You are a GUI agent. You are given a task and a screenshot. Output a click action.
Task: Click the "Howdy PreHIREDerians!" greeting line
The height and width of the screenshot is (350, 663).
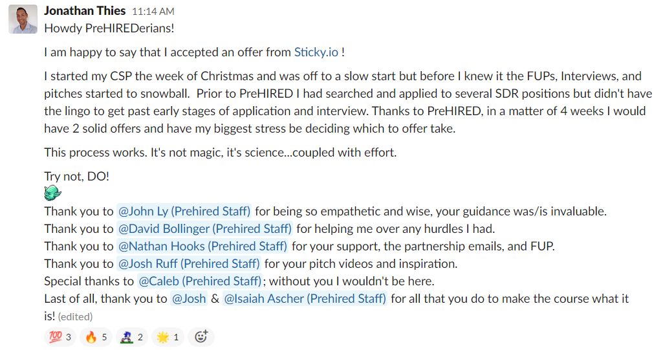pos(109,28)
